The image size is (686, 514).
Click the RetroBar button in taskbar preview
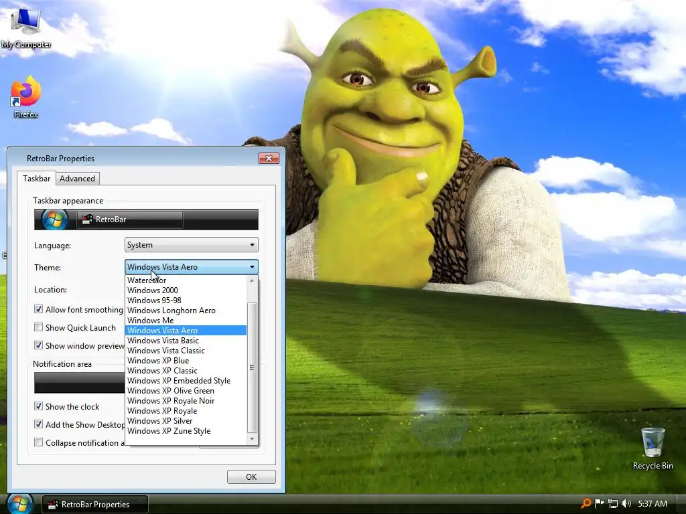click(x=130, y=220)
